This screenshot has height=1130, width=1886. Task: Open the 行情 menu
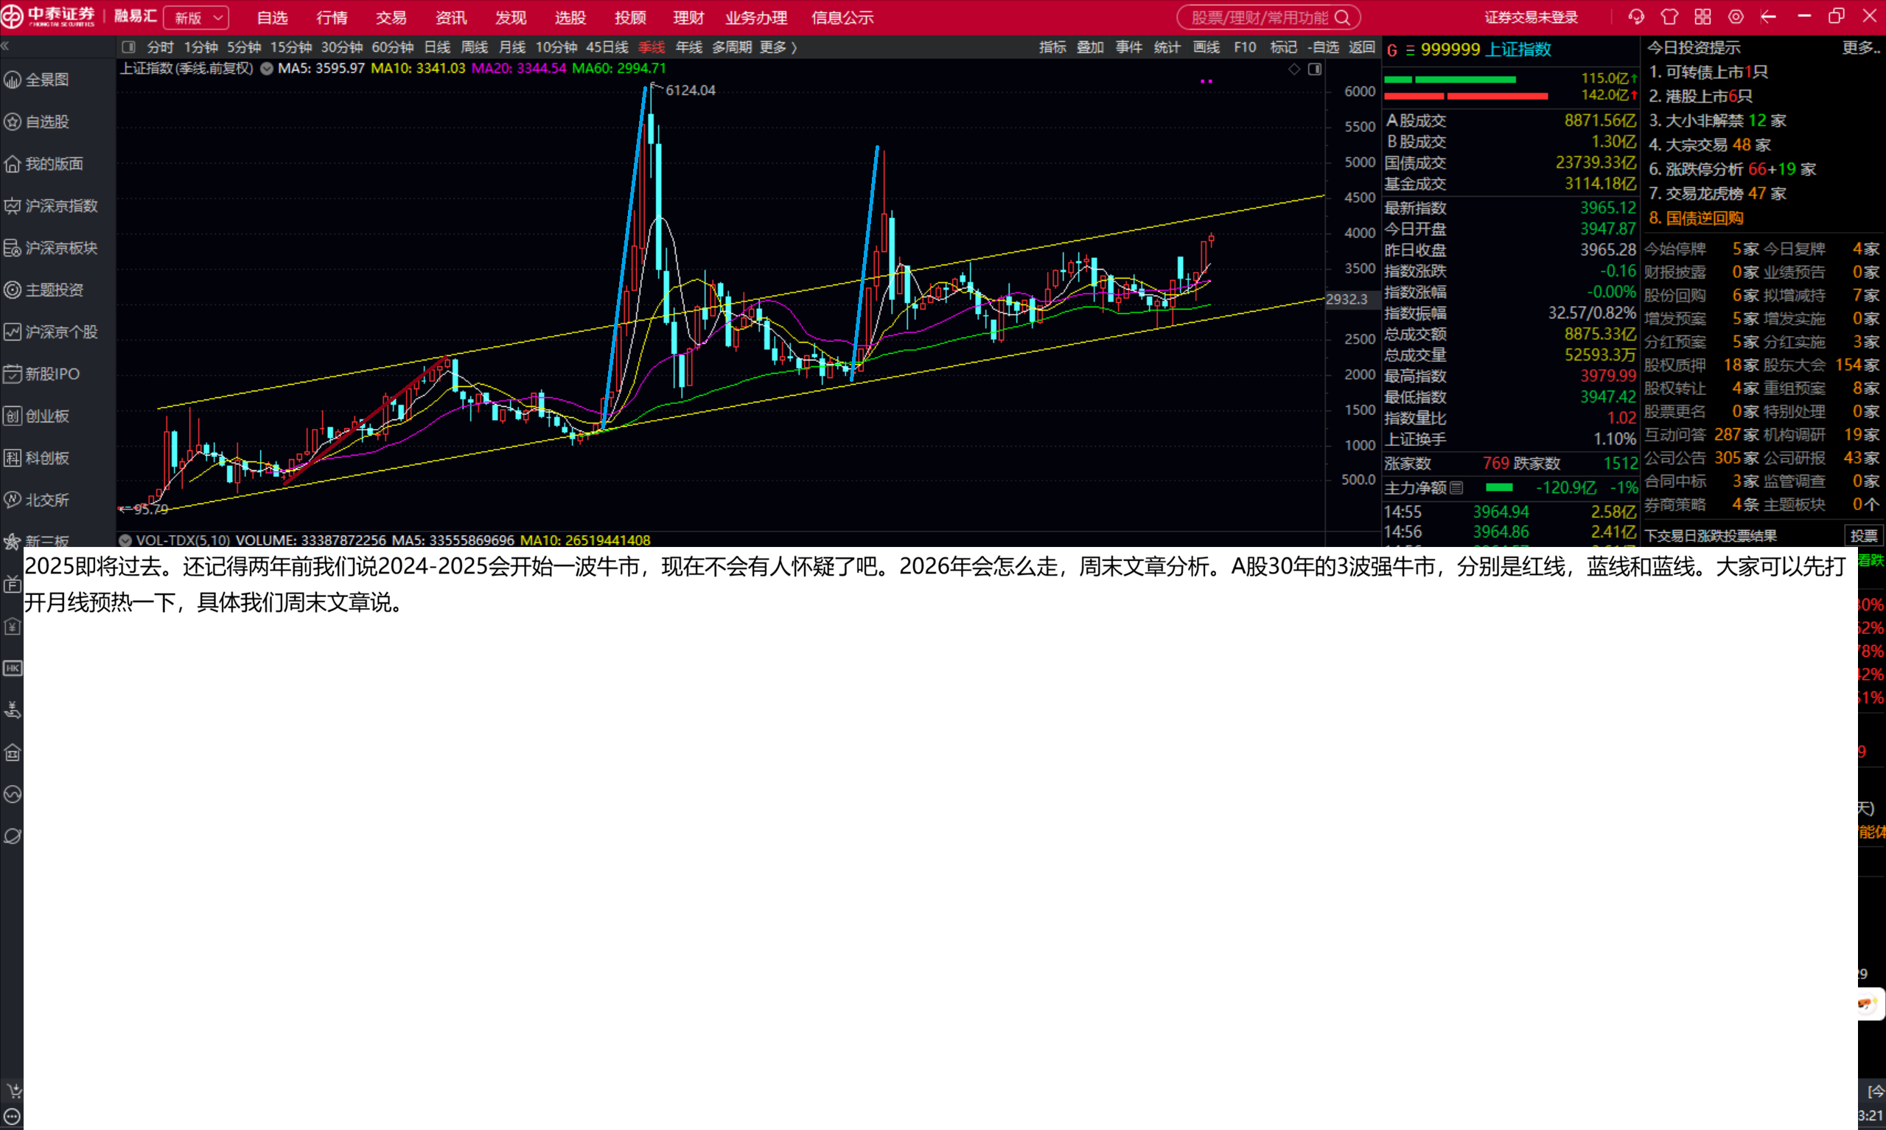coord(331,18)
